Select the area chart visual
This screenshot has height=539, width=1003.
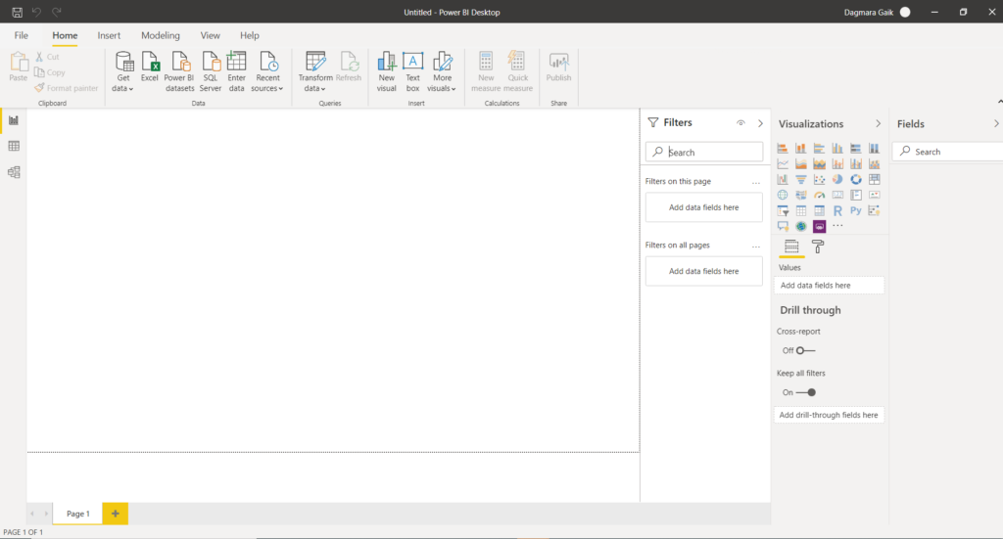(801, 164)
